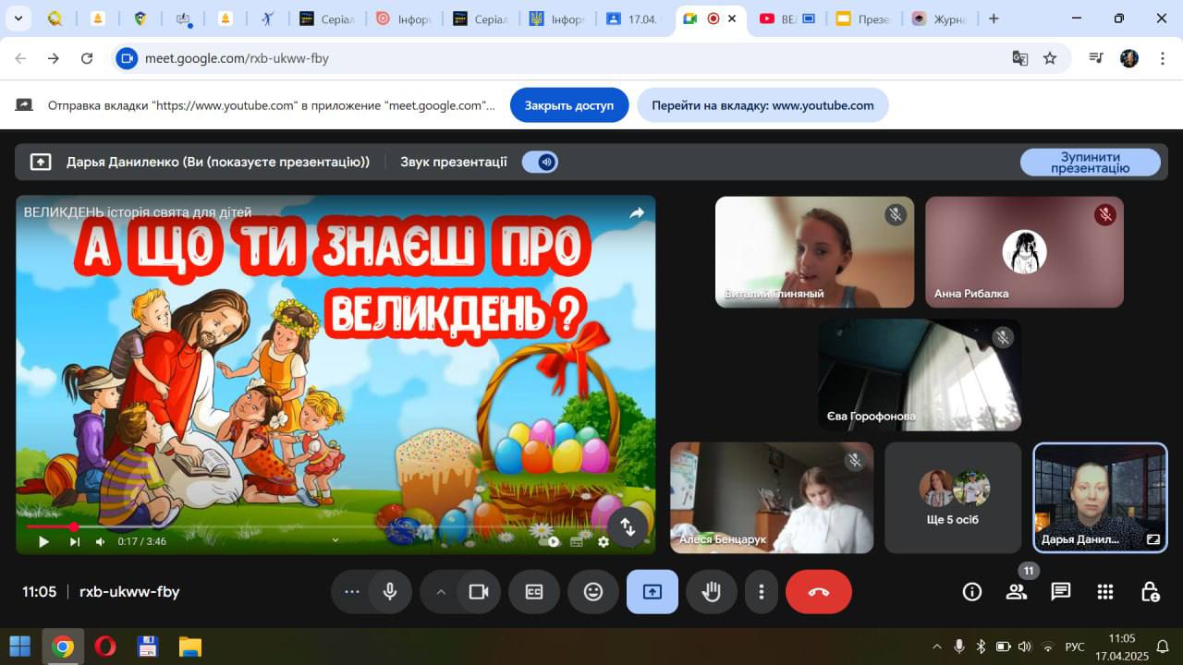Expand camera options chevron arrow
The width and height of the screenshot is (1183, 665).
click(441, 592)
